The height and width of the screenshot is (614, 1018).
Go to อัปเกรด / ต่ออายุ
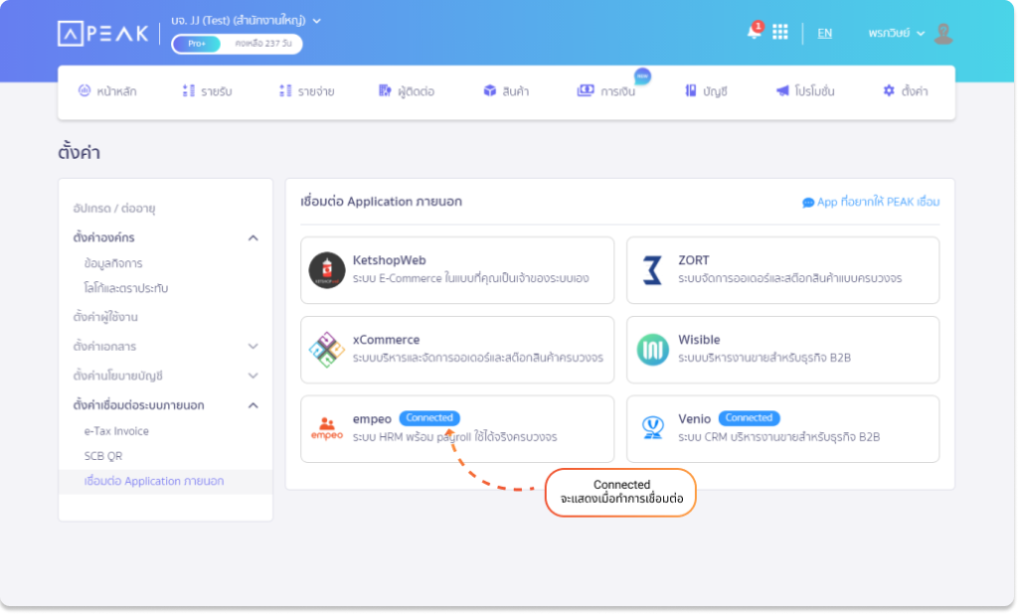click(114, 209)
